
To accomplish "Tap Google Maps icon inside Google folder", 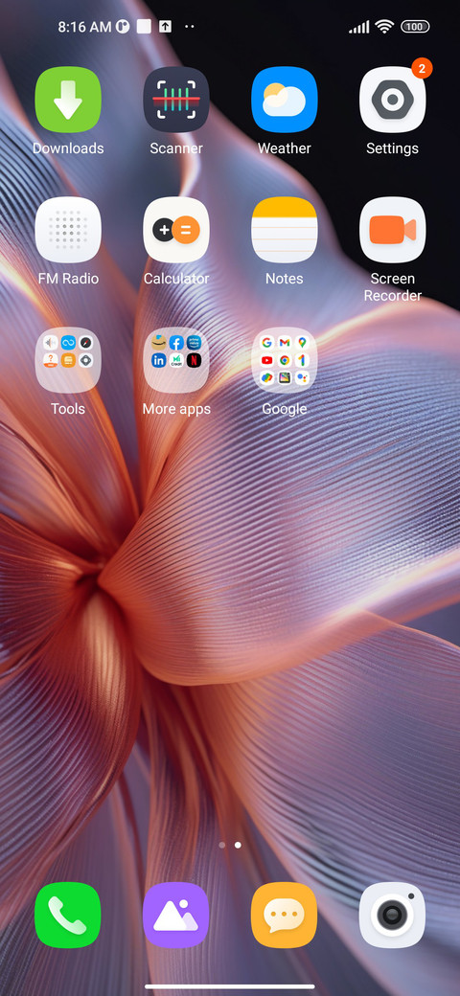I will (x=302, y=343).
